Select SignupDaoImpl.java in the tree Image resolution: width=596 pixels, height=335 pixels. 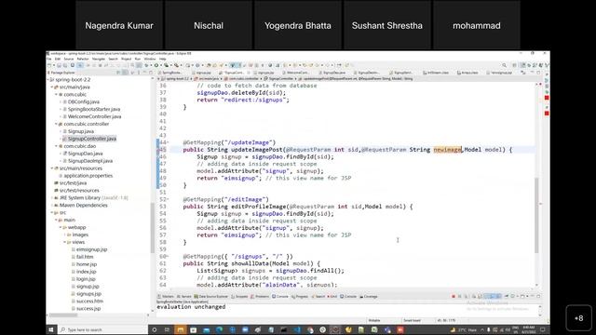pyautogui.click(x=89, y=161)
